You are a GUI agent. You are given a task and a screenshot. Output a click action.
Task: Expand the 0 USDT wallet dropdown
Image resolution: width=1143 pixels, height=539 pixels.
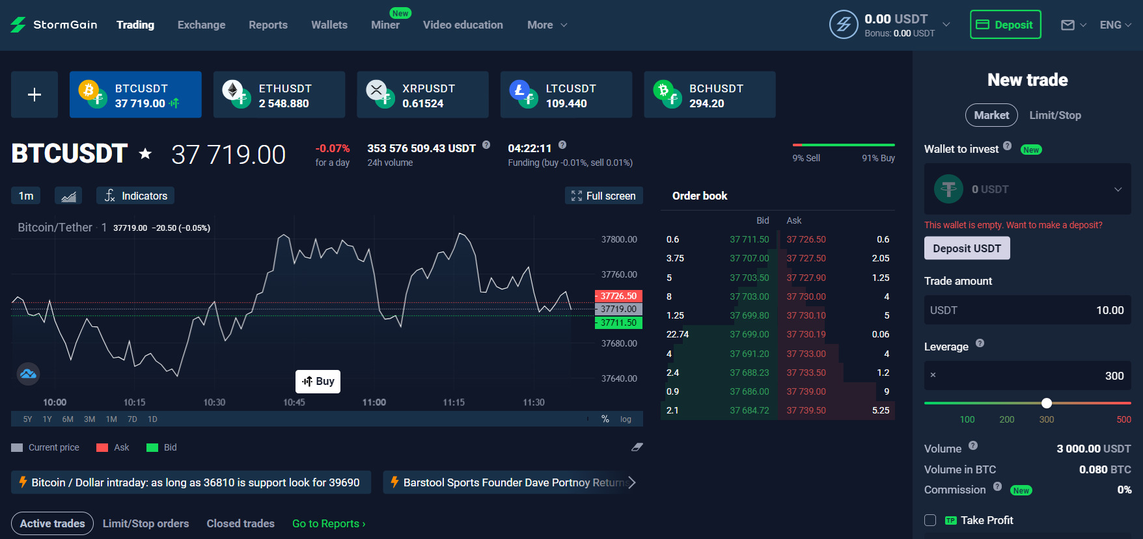click(1027, 189)
